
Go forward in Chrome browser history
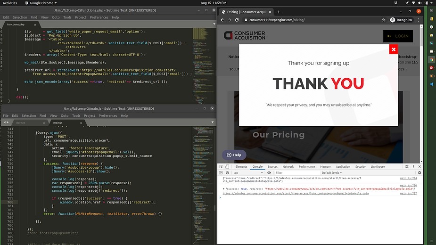point(230,20)
